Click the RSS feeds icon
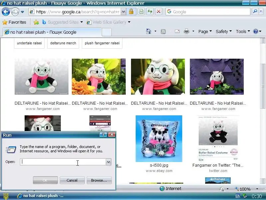 pos(163,31)
